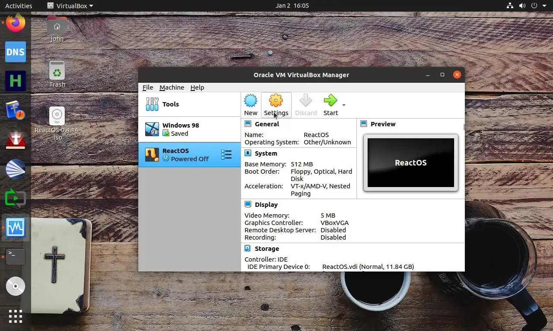
Task: Click the System section icon
Action: point(248,153)
